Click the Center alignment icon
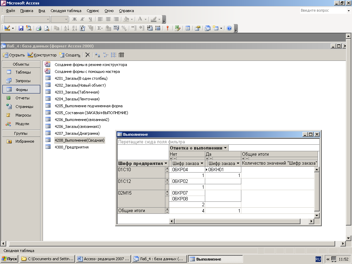Screen dimensions: 352x264 (108, 19)
